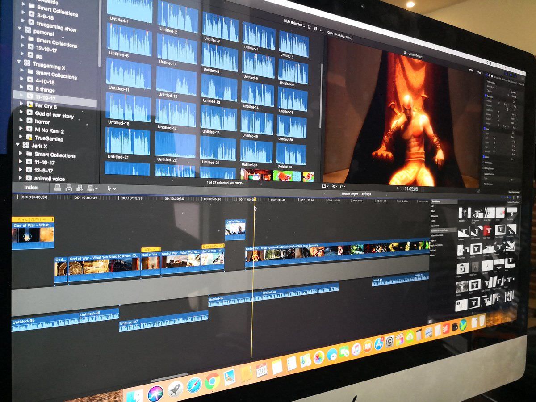Click the 40% retime bar on clip
This screenshot has height=402, width=536.
click(x=151, y=249)
